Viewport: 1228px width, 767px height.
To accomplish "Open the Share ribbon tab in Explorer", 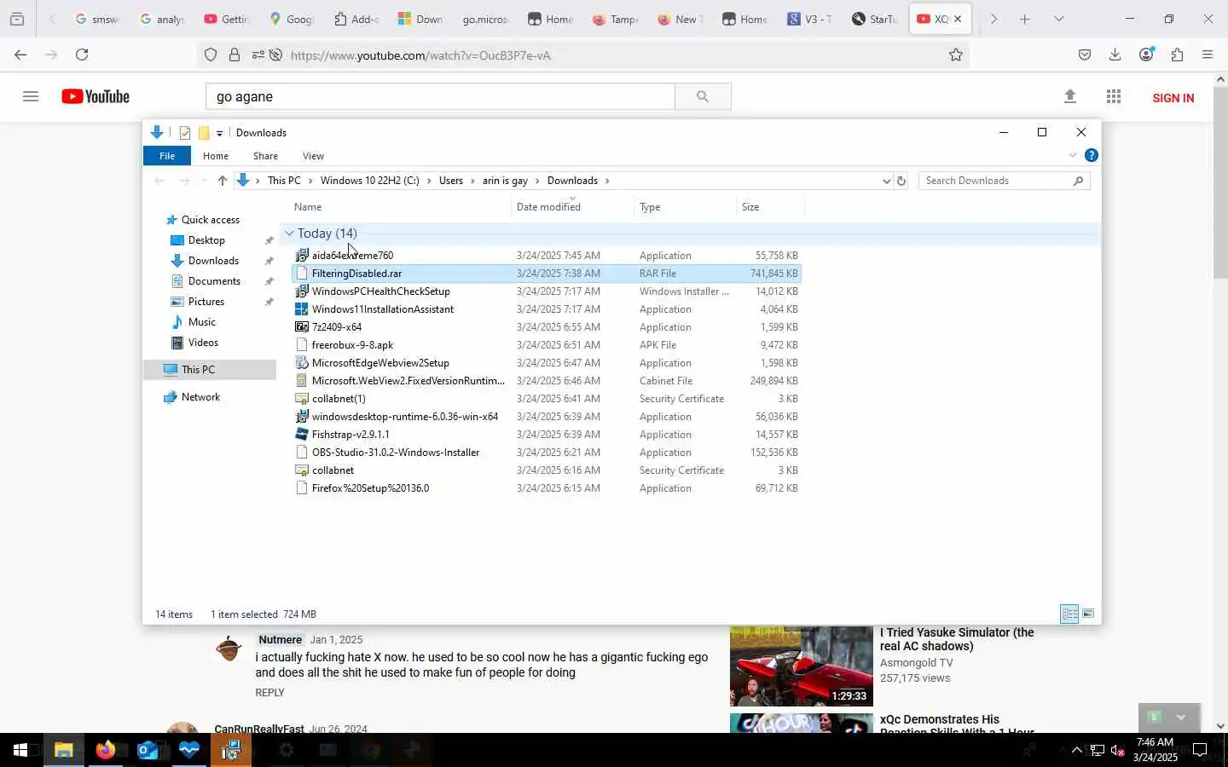I will tap(265, 156).
